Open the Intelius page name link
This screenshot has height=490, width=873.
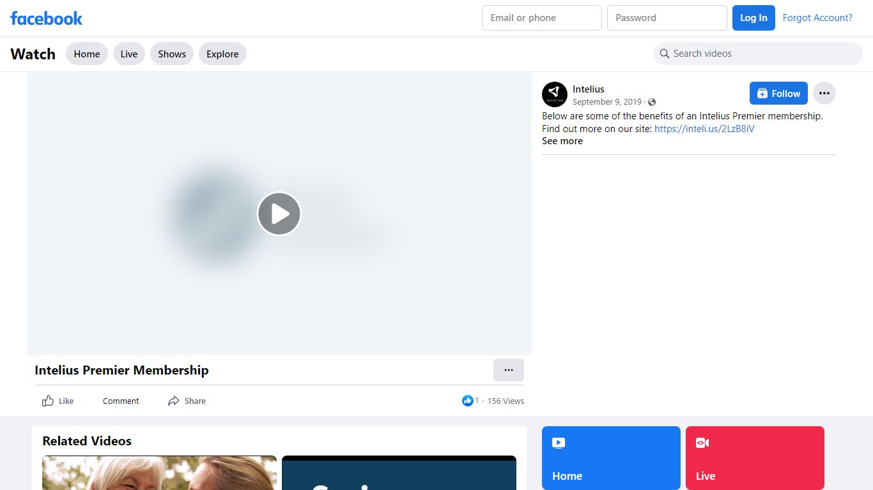click(588, 89)
